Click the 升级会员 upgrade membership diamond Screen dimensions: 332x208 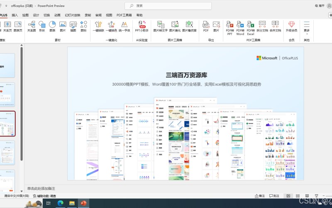292,27
